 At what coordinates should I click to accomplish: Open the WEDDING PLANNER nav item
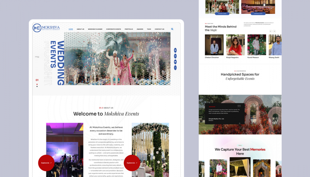point(95,29)
